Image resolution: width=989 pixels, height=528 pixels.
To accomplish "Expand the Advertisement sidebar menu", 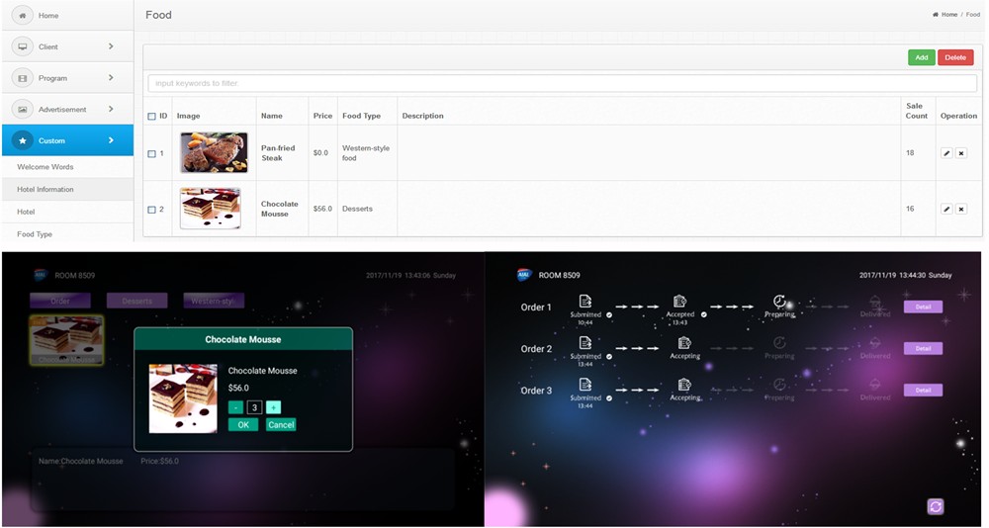I will [111, 109].
